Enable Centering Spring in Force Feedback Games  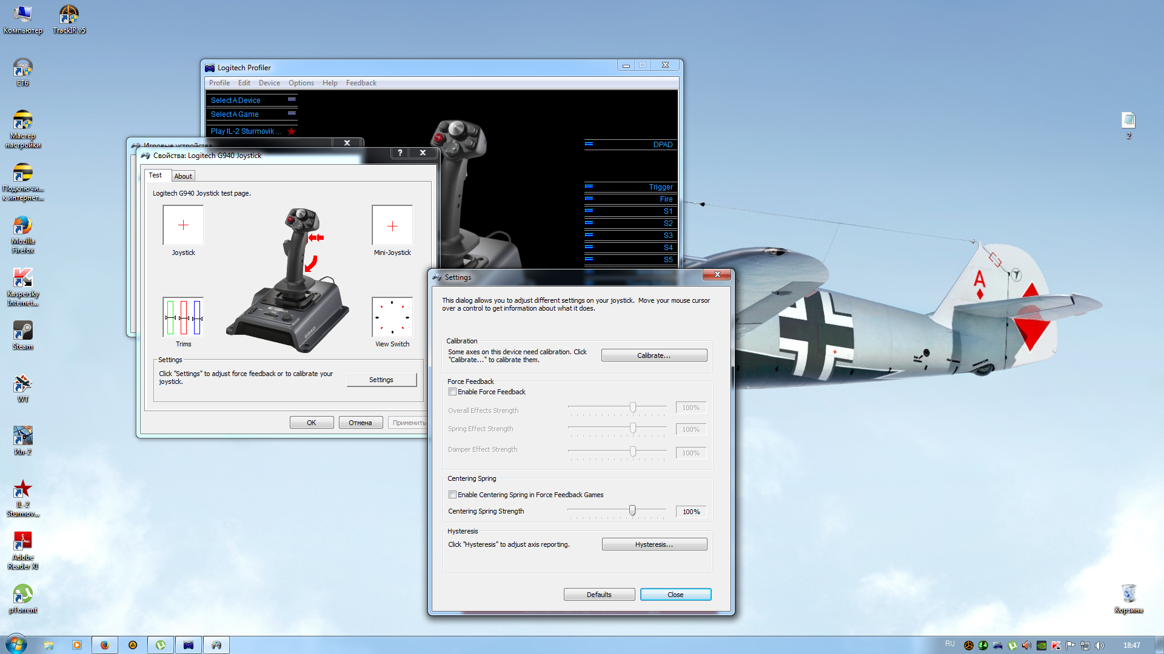pyautogui.click(x=452, y=495)
